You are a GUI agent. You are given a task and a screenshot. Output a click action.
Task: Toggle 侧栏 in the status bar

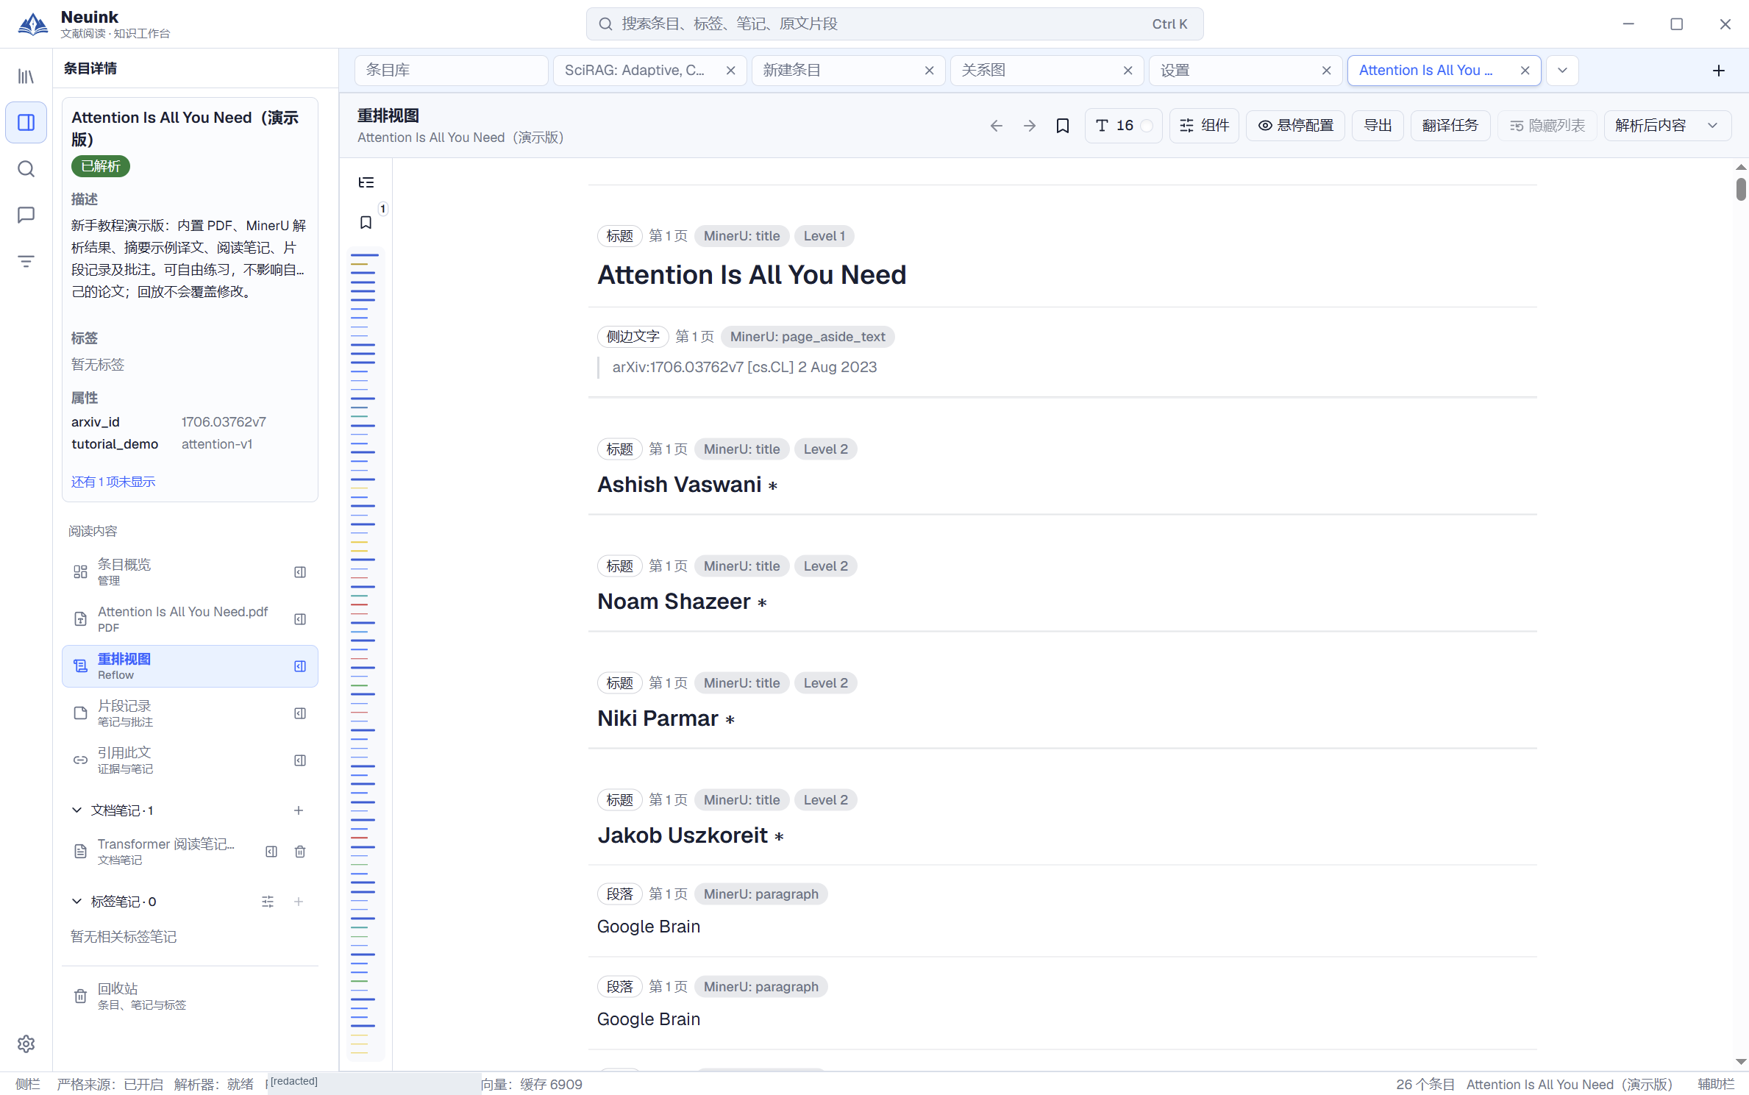[28, 1084]
